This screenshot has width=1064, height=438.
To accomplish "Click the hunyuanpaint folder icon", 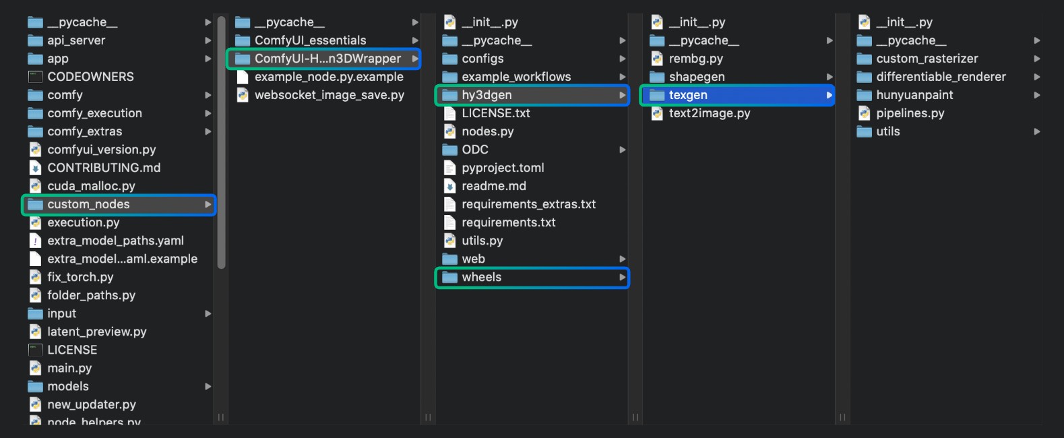I will pos(865,95).
